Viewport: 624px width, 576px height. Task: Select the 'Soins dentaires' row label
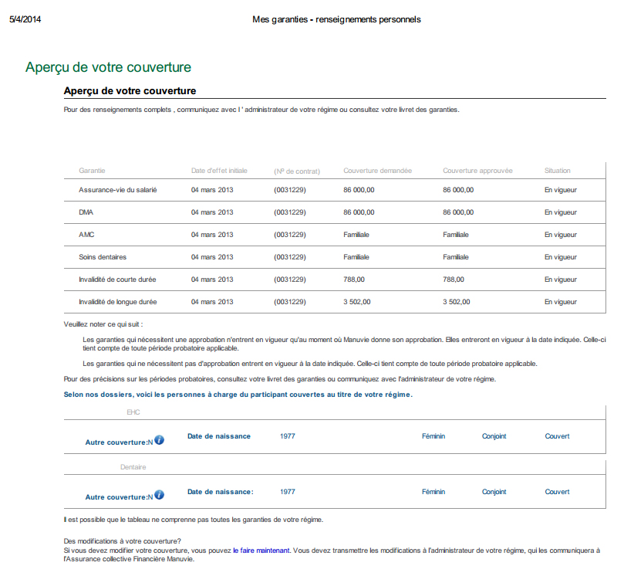(103, 257)
